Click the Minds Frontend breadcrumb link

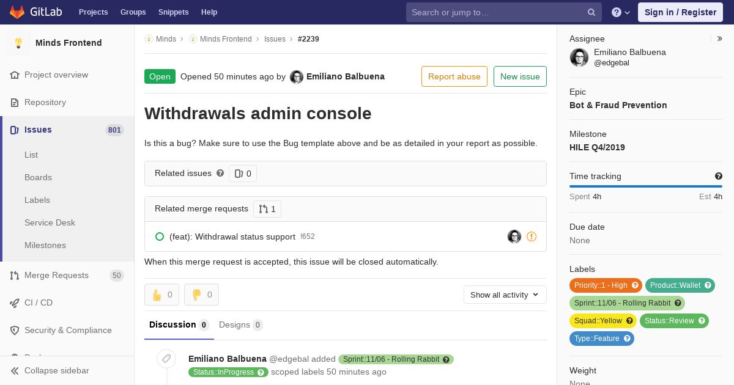226,39
